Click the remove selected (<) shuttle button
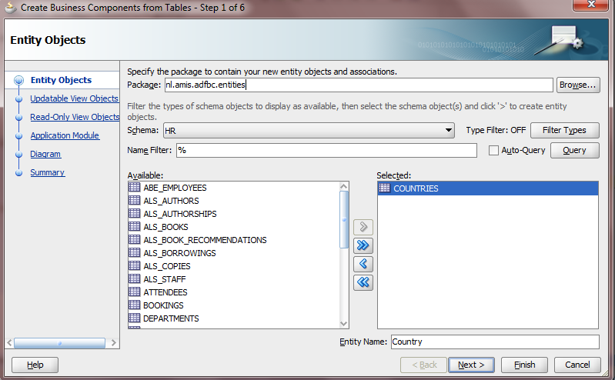This screenshot has width=615, height=380. point(363,265)
